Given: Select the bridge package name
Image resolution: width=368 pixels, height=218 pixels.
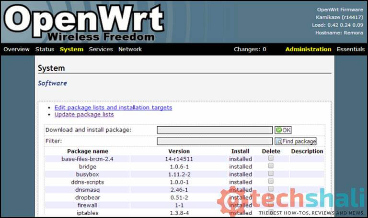Looking at the screenshot, I should coord(88,167).
